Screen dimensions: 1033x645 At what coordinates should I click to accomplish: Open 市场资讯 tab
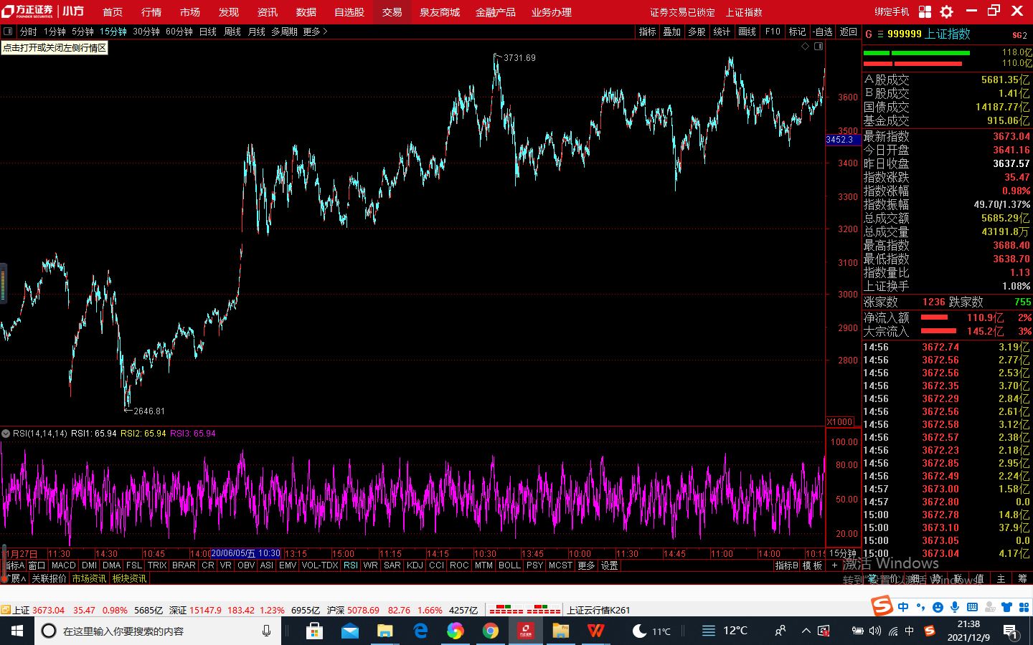click(x=89, y=578)
